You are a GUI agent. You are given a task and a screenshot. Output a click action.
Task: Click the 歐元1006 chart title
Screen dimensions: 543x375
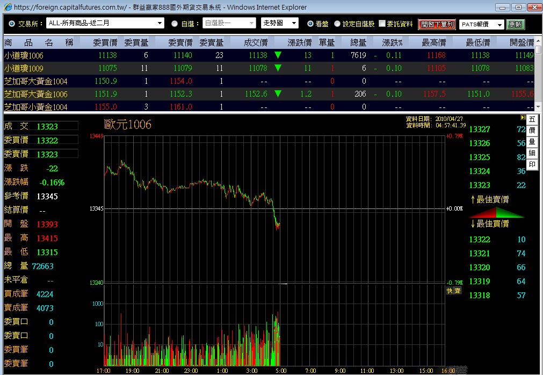(127, 124)
